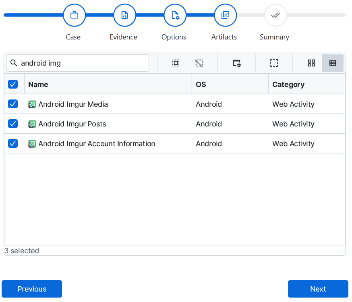Viewport: 352px width, 302px height.
Task: Deselect Android Imgur Account Information checkbox
Action: [x=13, y=143]
